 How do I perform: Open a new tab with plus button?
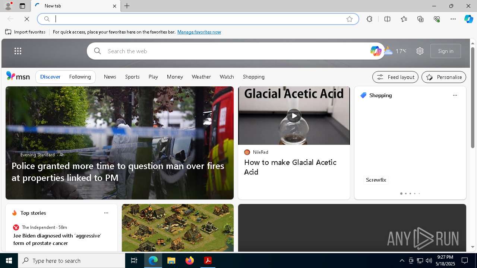[127, 6]
